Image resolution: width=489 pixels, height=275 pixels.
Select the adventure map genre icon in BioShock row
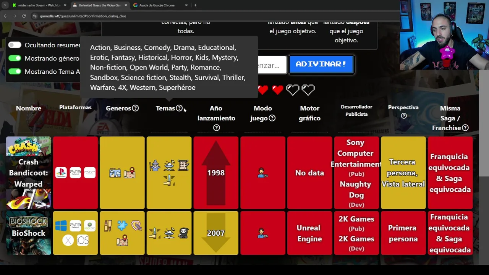tap(122, 240)
